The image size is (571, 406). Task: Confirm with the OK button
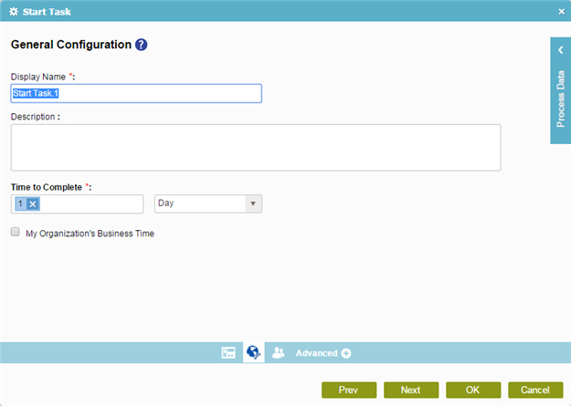[x=473, y=390]
